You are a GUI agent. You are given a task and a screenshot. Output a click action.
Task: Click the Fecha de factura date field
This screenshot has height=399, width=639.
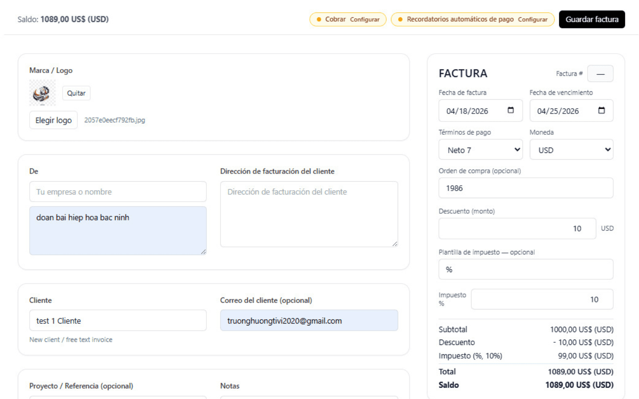481,111
